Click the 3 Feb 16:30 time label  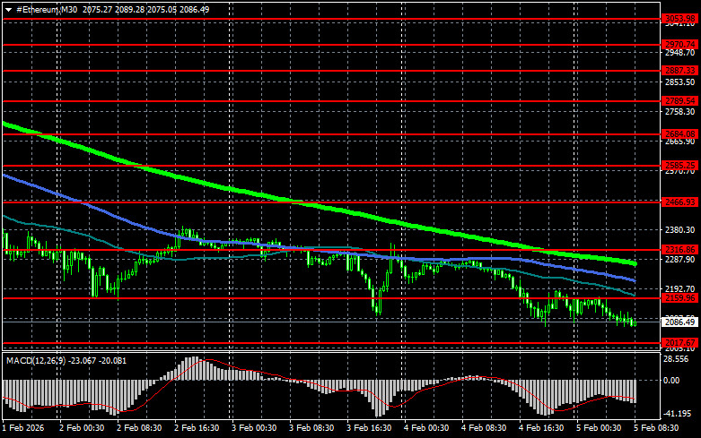pyautogui.click(x=369, y=429)
